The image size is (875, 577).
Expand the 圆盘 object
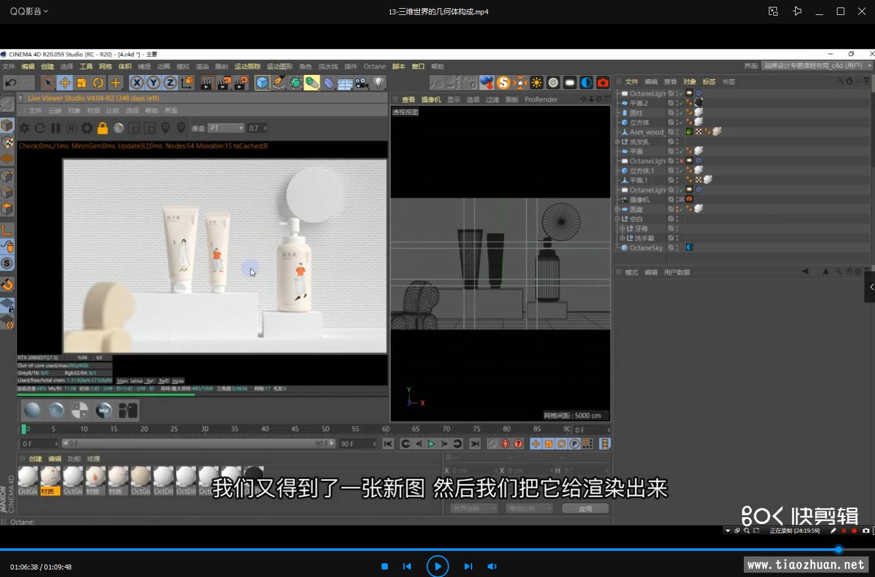tap(617, 209)
